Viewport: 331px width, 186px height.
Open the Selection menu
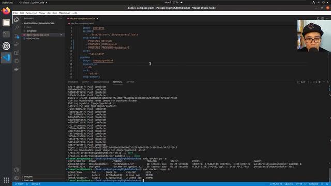(32, 13)
